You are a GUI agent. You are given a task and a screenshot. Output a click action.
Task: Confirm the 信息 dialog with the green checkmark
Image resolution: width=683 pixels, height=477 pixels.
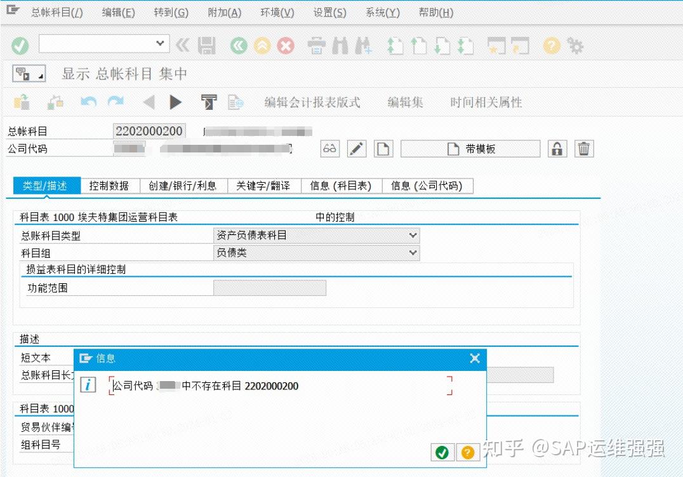click(443, 452)
